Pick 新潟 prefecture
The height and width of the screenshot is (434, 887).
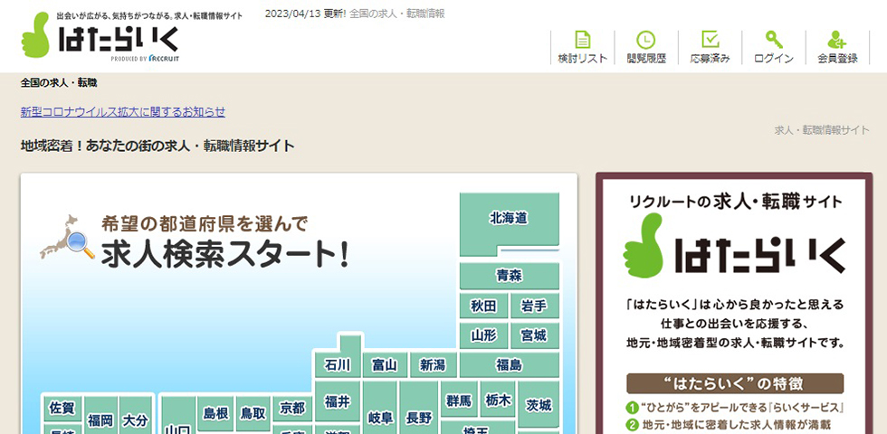tap(433, 365)
